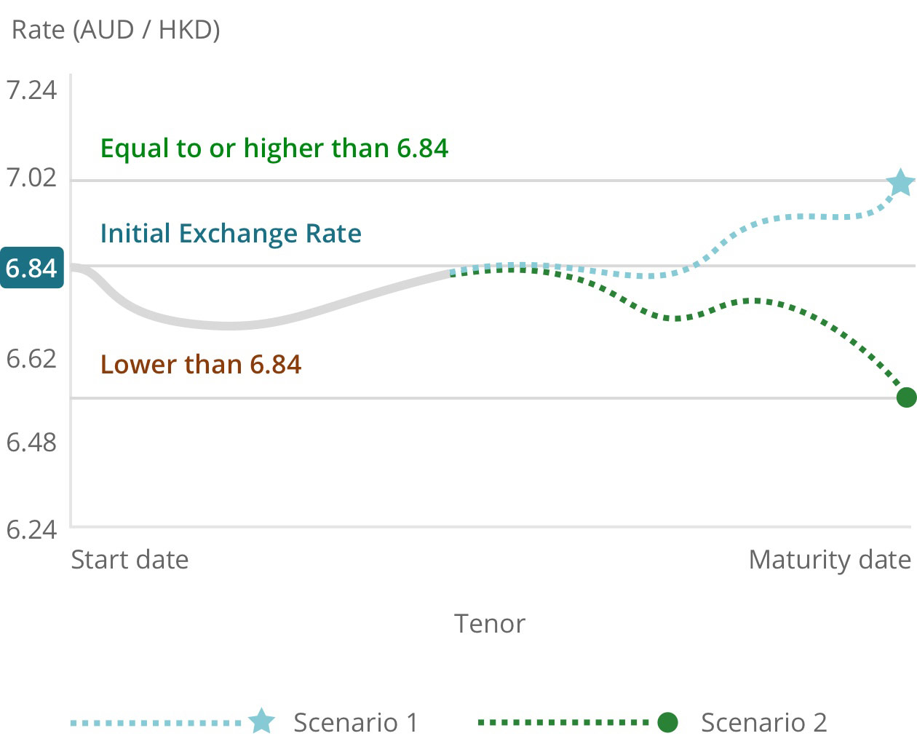The image size is (917, 752).
Task: Click the 6.62 y-axis value
Action: 31,358
